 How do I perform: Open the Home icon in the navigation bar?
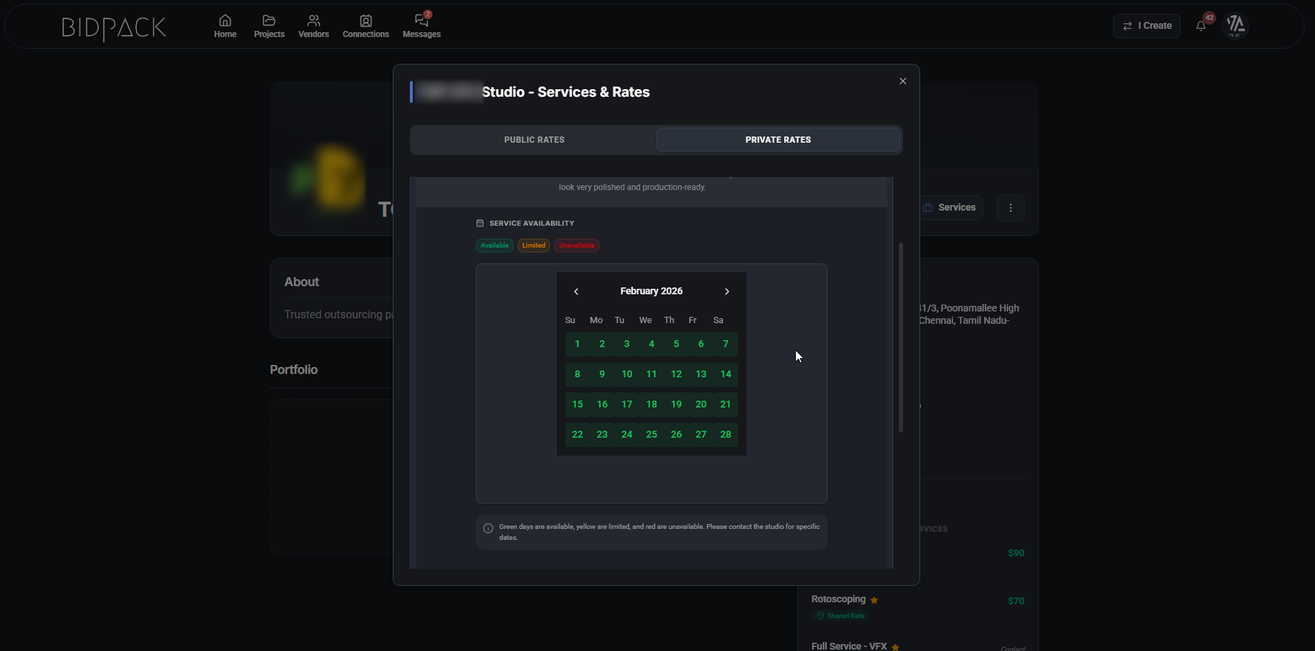(225, 25)
